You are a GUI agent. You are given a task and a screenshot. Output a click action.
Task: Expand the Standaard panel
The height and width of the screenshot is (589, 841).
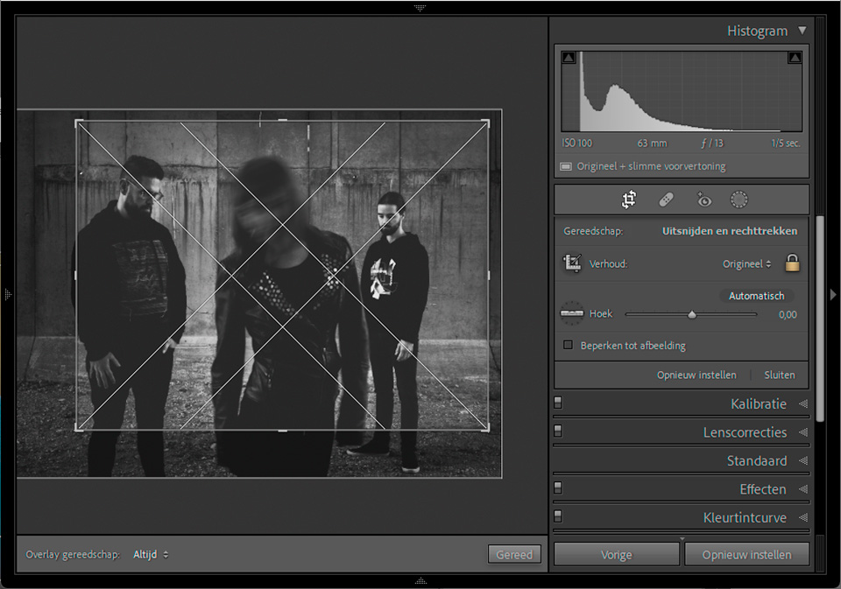point(803,461)
